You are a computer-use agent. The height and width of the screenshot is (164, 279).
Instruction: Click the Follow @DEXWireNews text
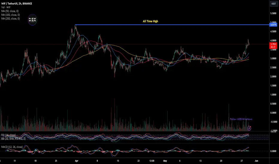click(x=241, y=119)
